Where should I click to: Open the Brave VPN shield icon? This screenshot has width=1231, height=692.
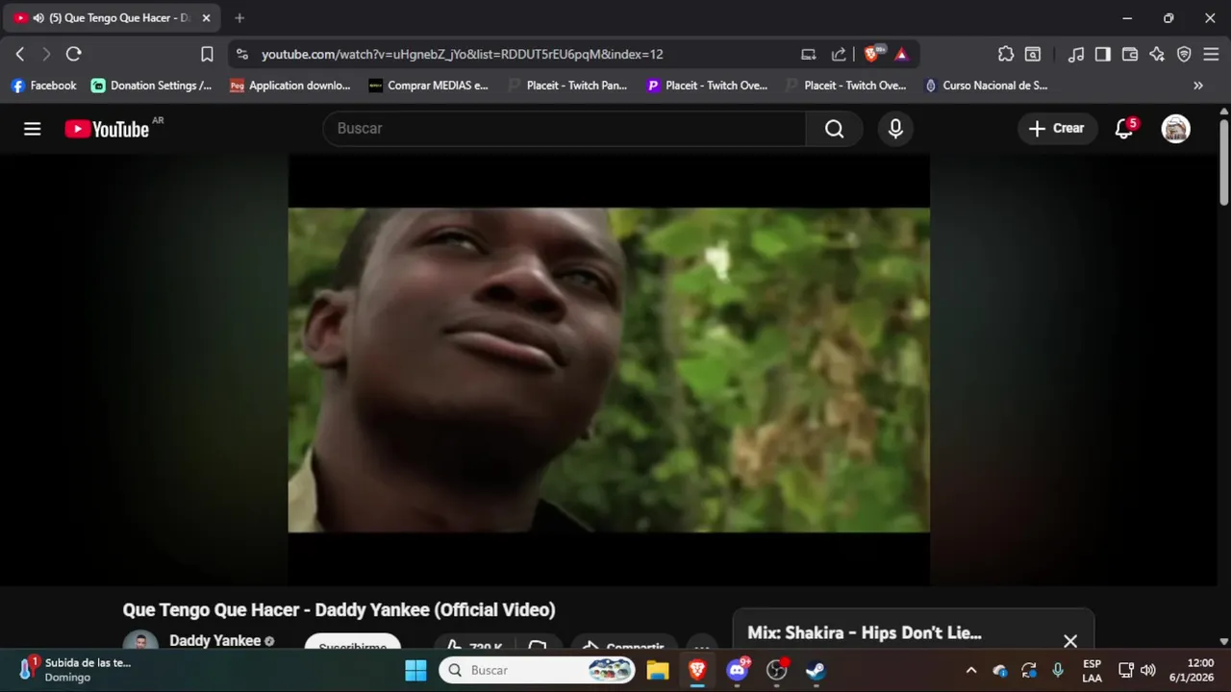1184,54
